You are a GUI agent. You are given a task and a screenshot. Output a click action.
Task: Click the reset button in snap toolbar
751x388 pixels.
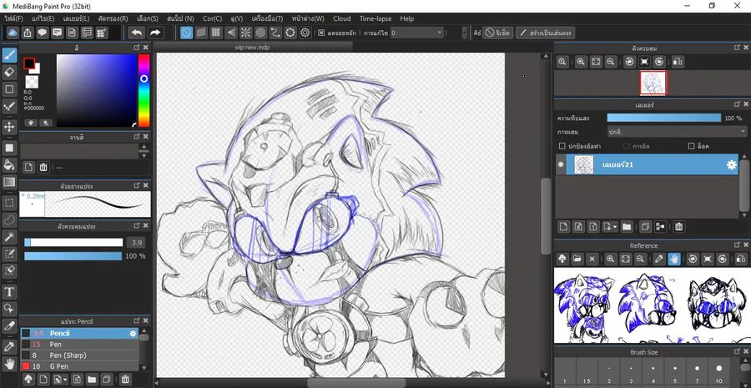point(498,33)
